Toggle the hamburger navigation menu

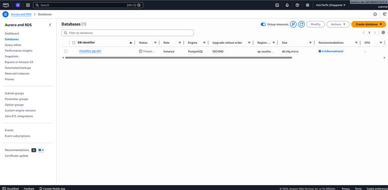pyautogui.click(x=5, y=14)
